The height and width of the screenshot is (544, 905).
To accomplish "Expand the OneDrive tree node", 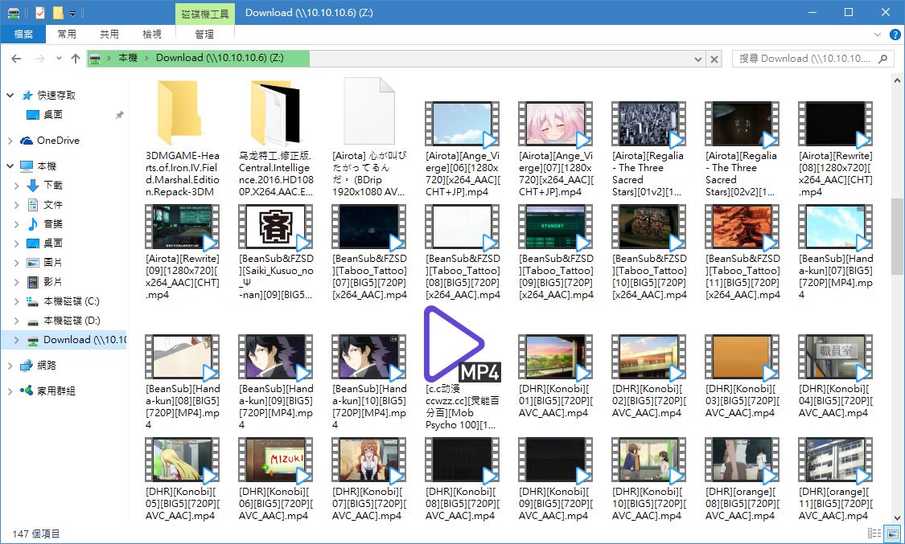I will click(10, 141).
